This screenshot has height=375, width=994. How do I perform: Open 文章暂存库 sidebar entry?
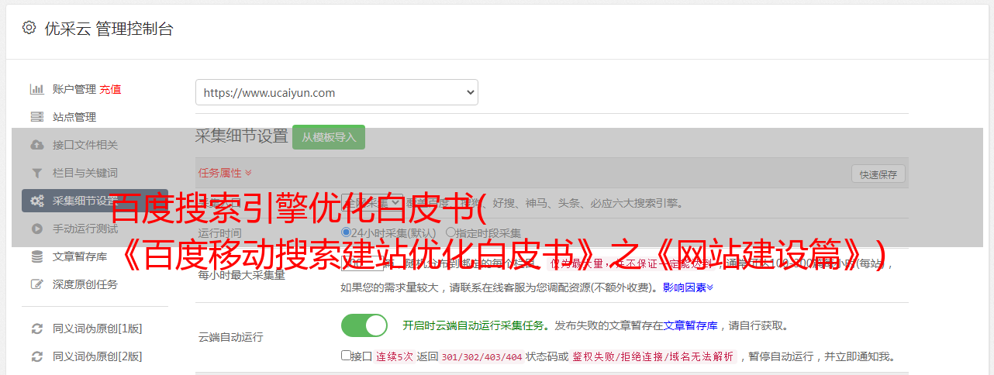[80, 256]
